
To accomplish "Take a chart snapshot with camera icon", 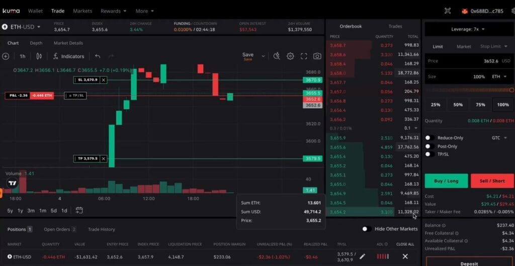I will [317, 56].
